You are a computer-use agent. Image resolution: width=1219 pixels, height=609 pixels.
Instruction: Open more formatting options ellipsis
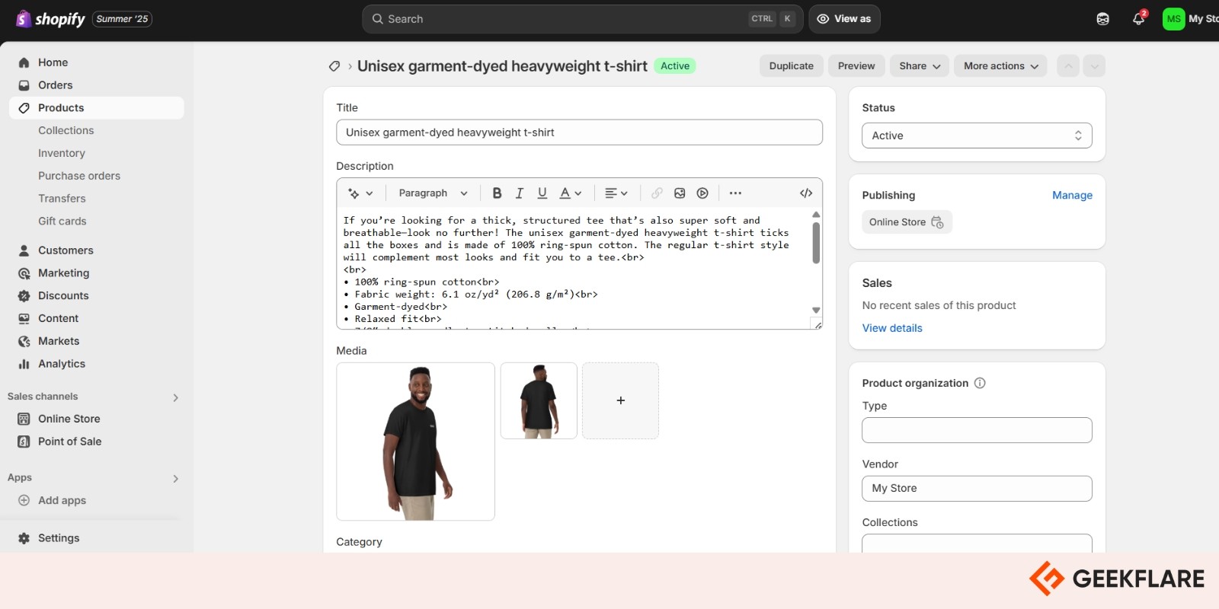point(735,193)
